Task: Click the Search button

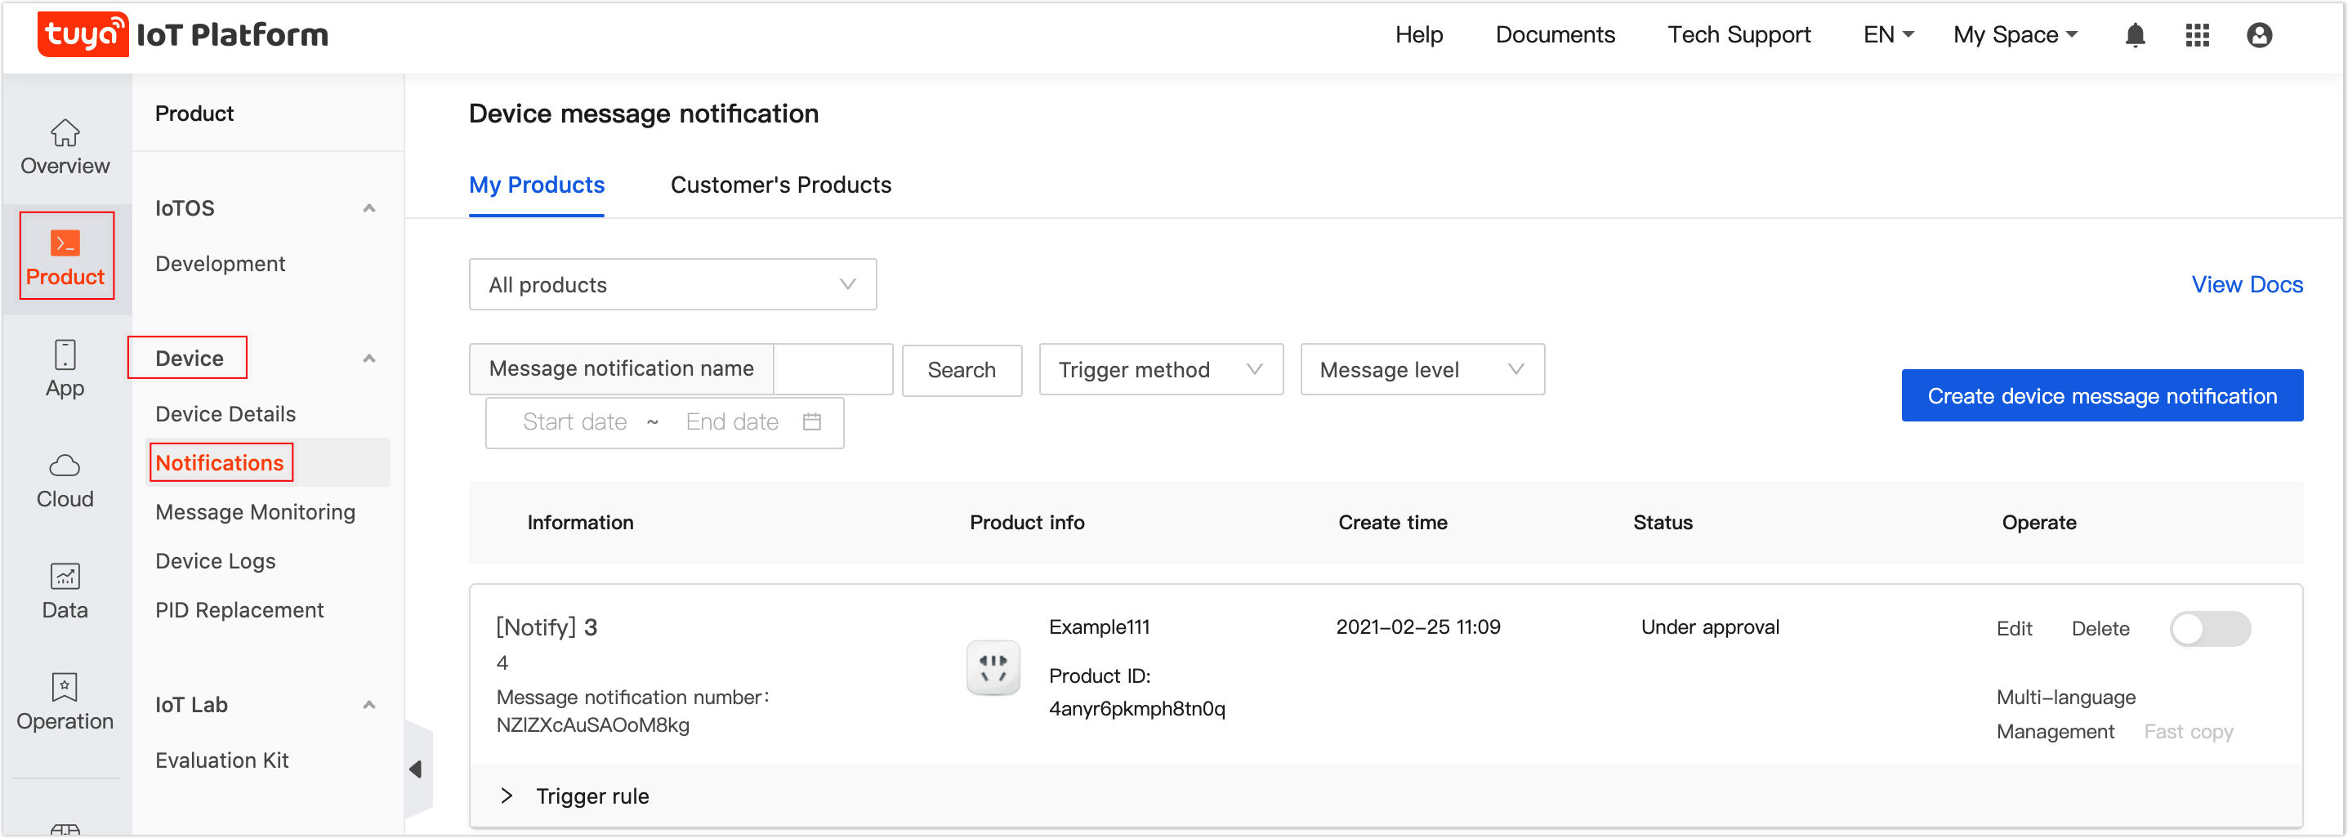Action: (962, 370)
